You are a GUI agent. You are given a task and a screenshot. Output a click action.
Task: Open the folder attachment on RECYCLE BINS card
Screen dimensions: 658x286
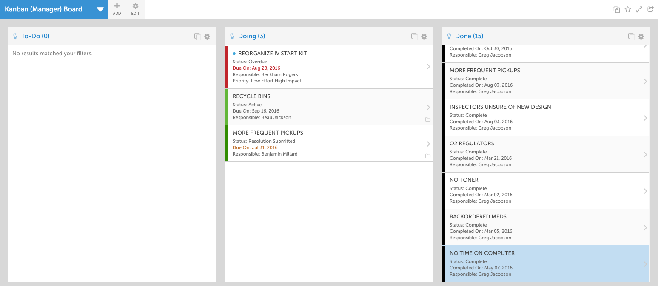[x=428, y=119]
